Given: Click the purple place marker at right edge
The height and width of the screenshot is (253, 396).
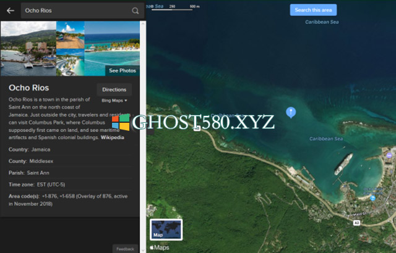Looking at the screenshot, I should (389, 155).
